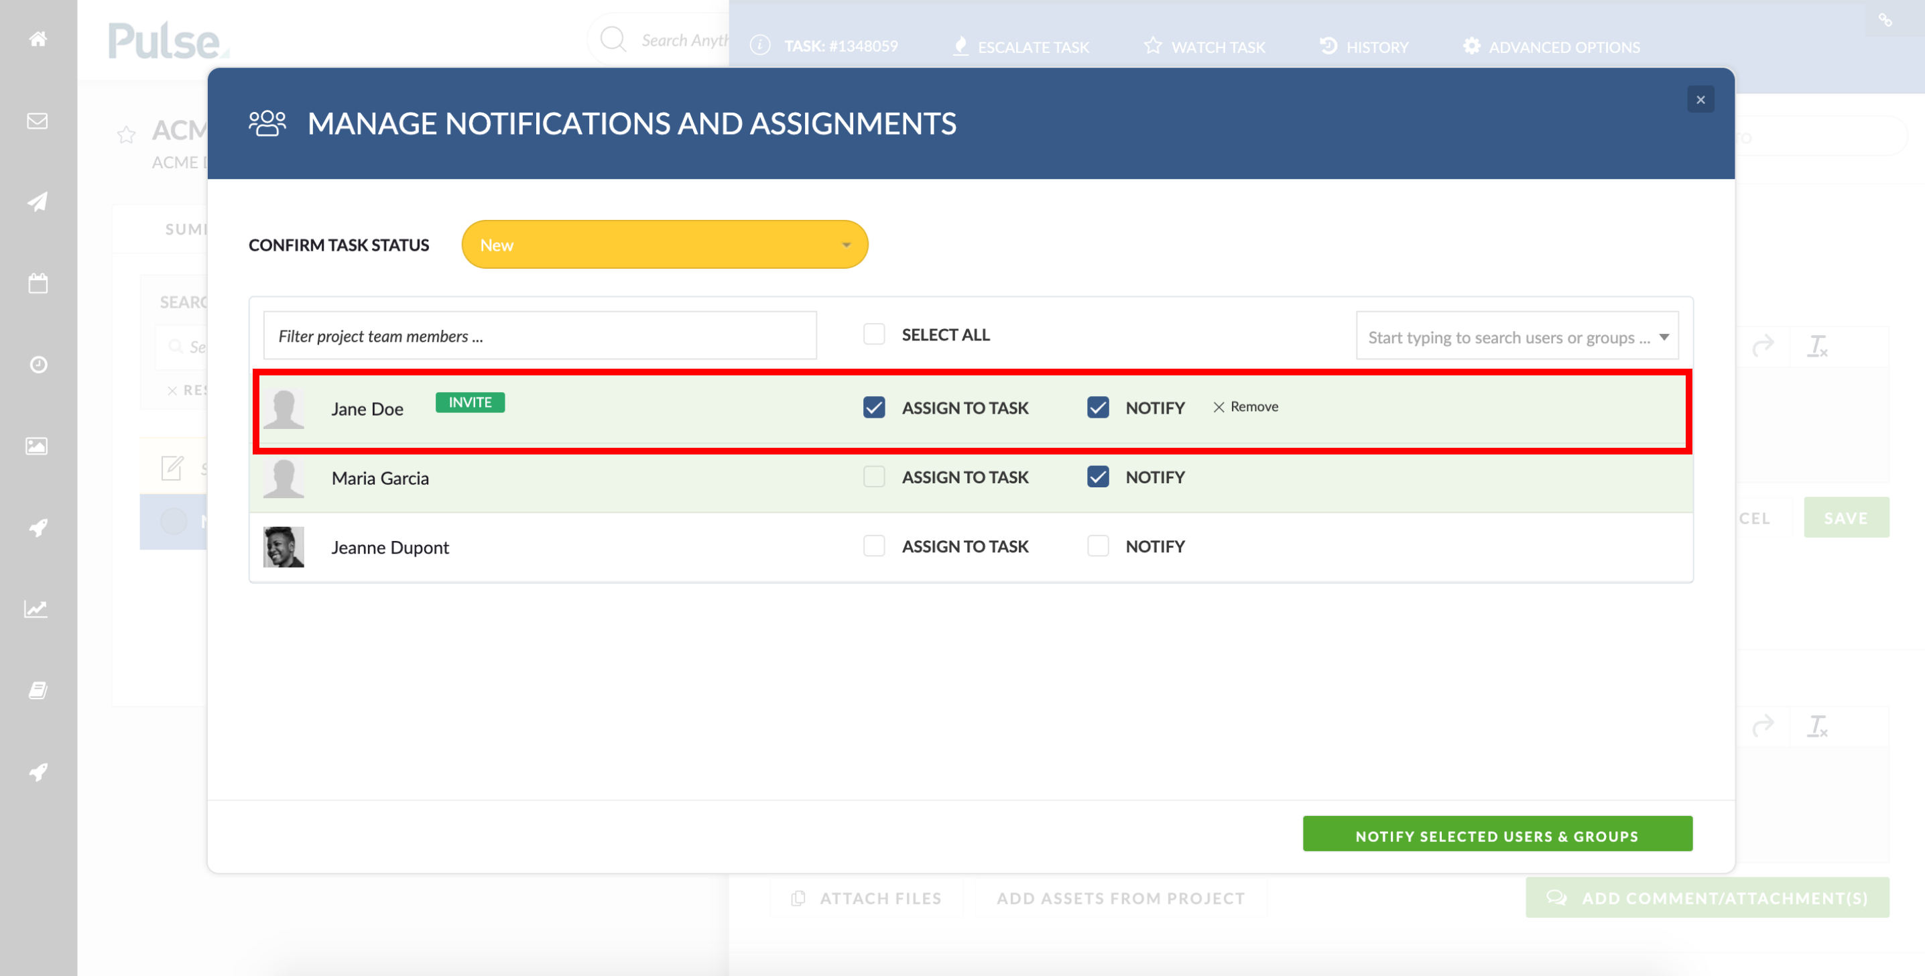Screen dimensions: 1925x976
Task: Click the green Invite badge for Jane Doe
Action: (x=470, y=402)
